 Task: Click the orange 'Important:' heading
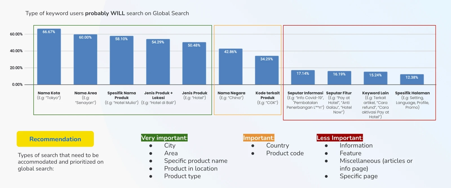pyautogui.click(x=258, y=138)
